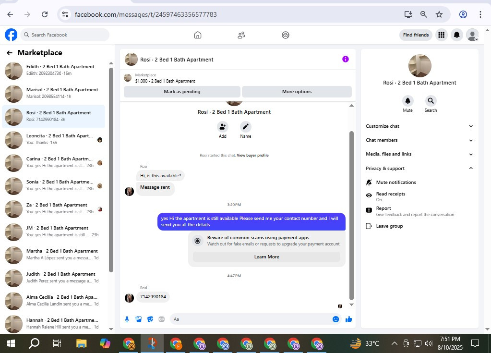Click the Add people icon in chat
The height and width of the screenshot is (353, 491).
tap(222, 127)
